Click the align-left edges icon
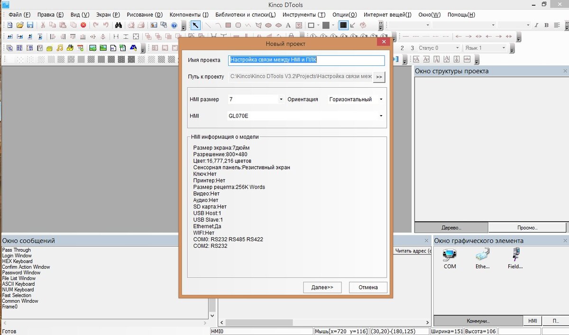The height and width of the screenshot is (335, 569). point(52,36)
